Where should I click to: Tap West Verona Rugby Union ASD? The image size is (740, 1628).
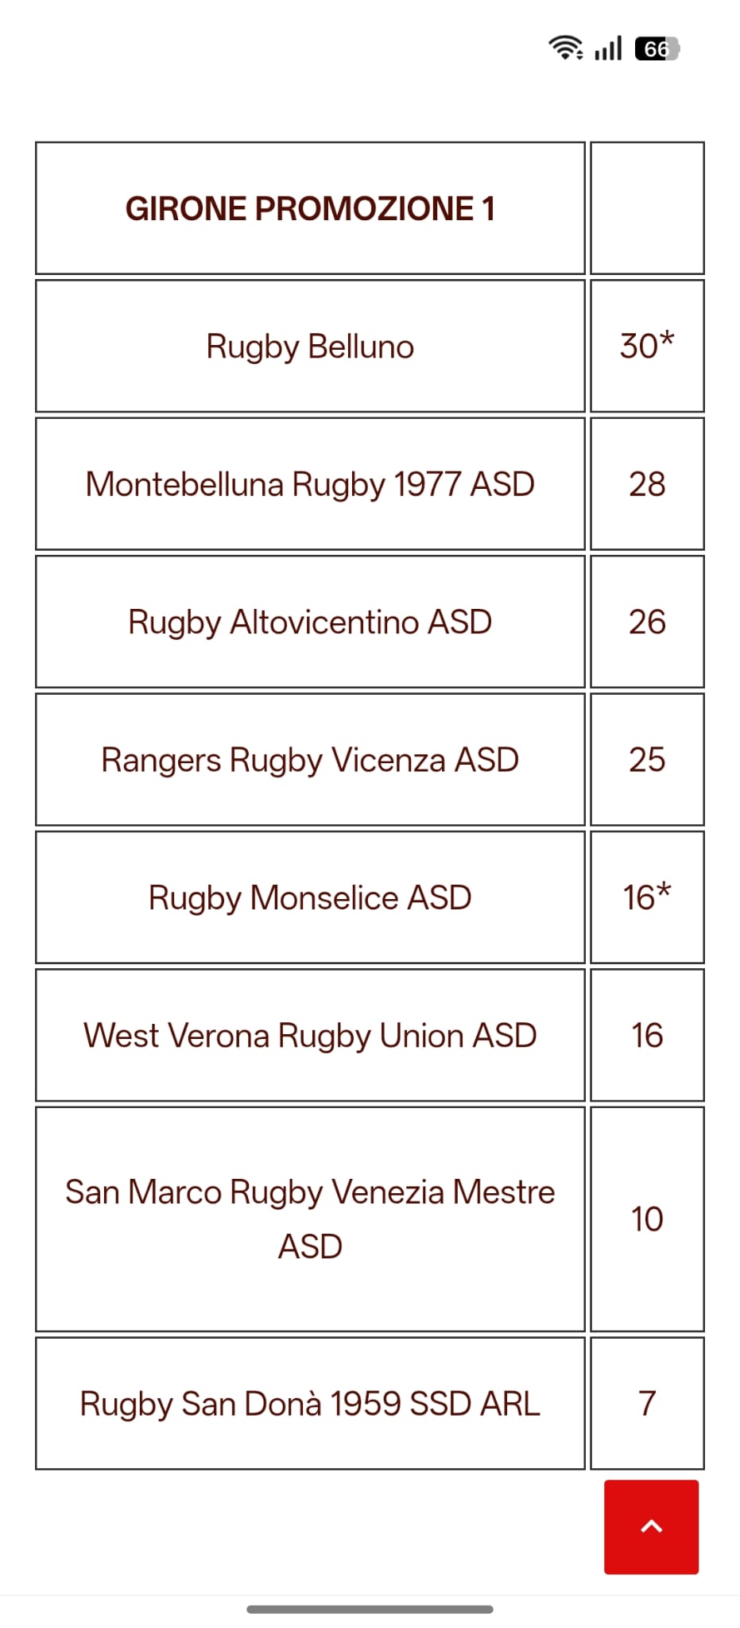pyautogui.click(x=310, y=1036)
